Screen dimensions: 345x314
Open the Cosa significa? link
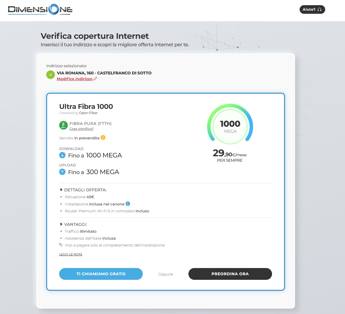point(82,129)
